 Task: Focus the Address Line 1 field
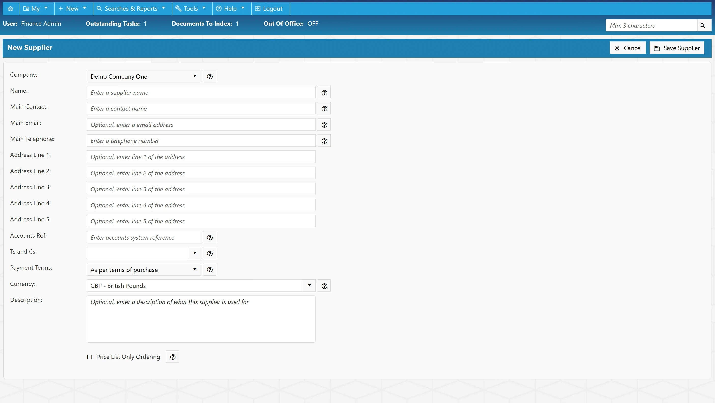201,157
